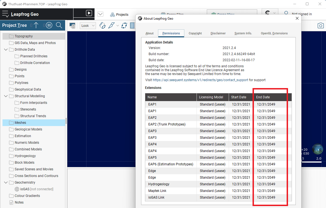Collapse the Geochemistry folder
The height and width of the screenshot is (208, 326).
point(6,183)
